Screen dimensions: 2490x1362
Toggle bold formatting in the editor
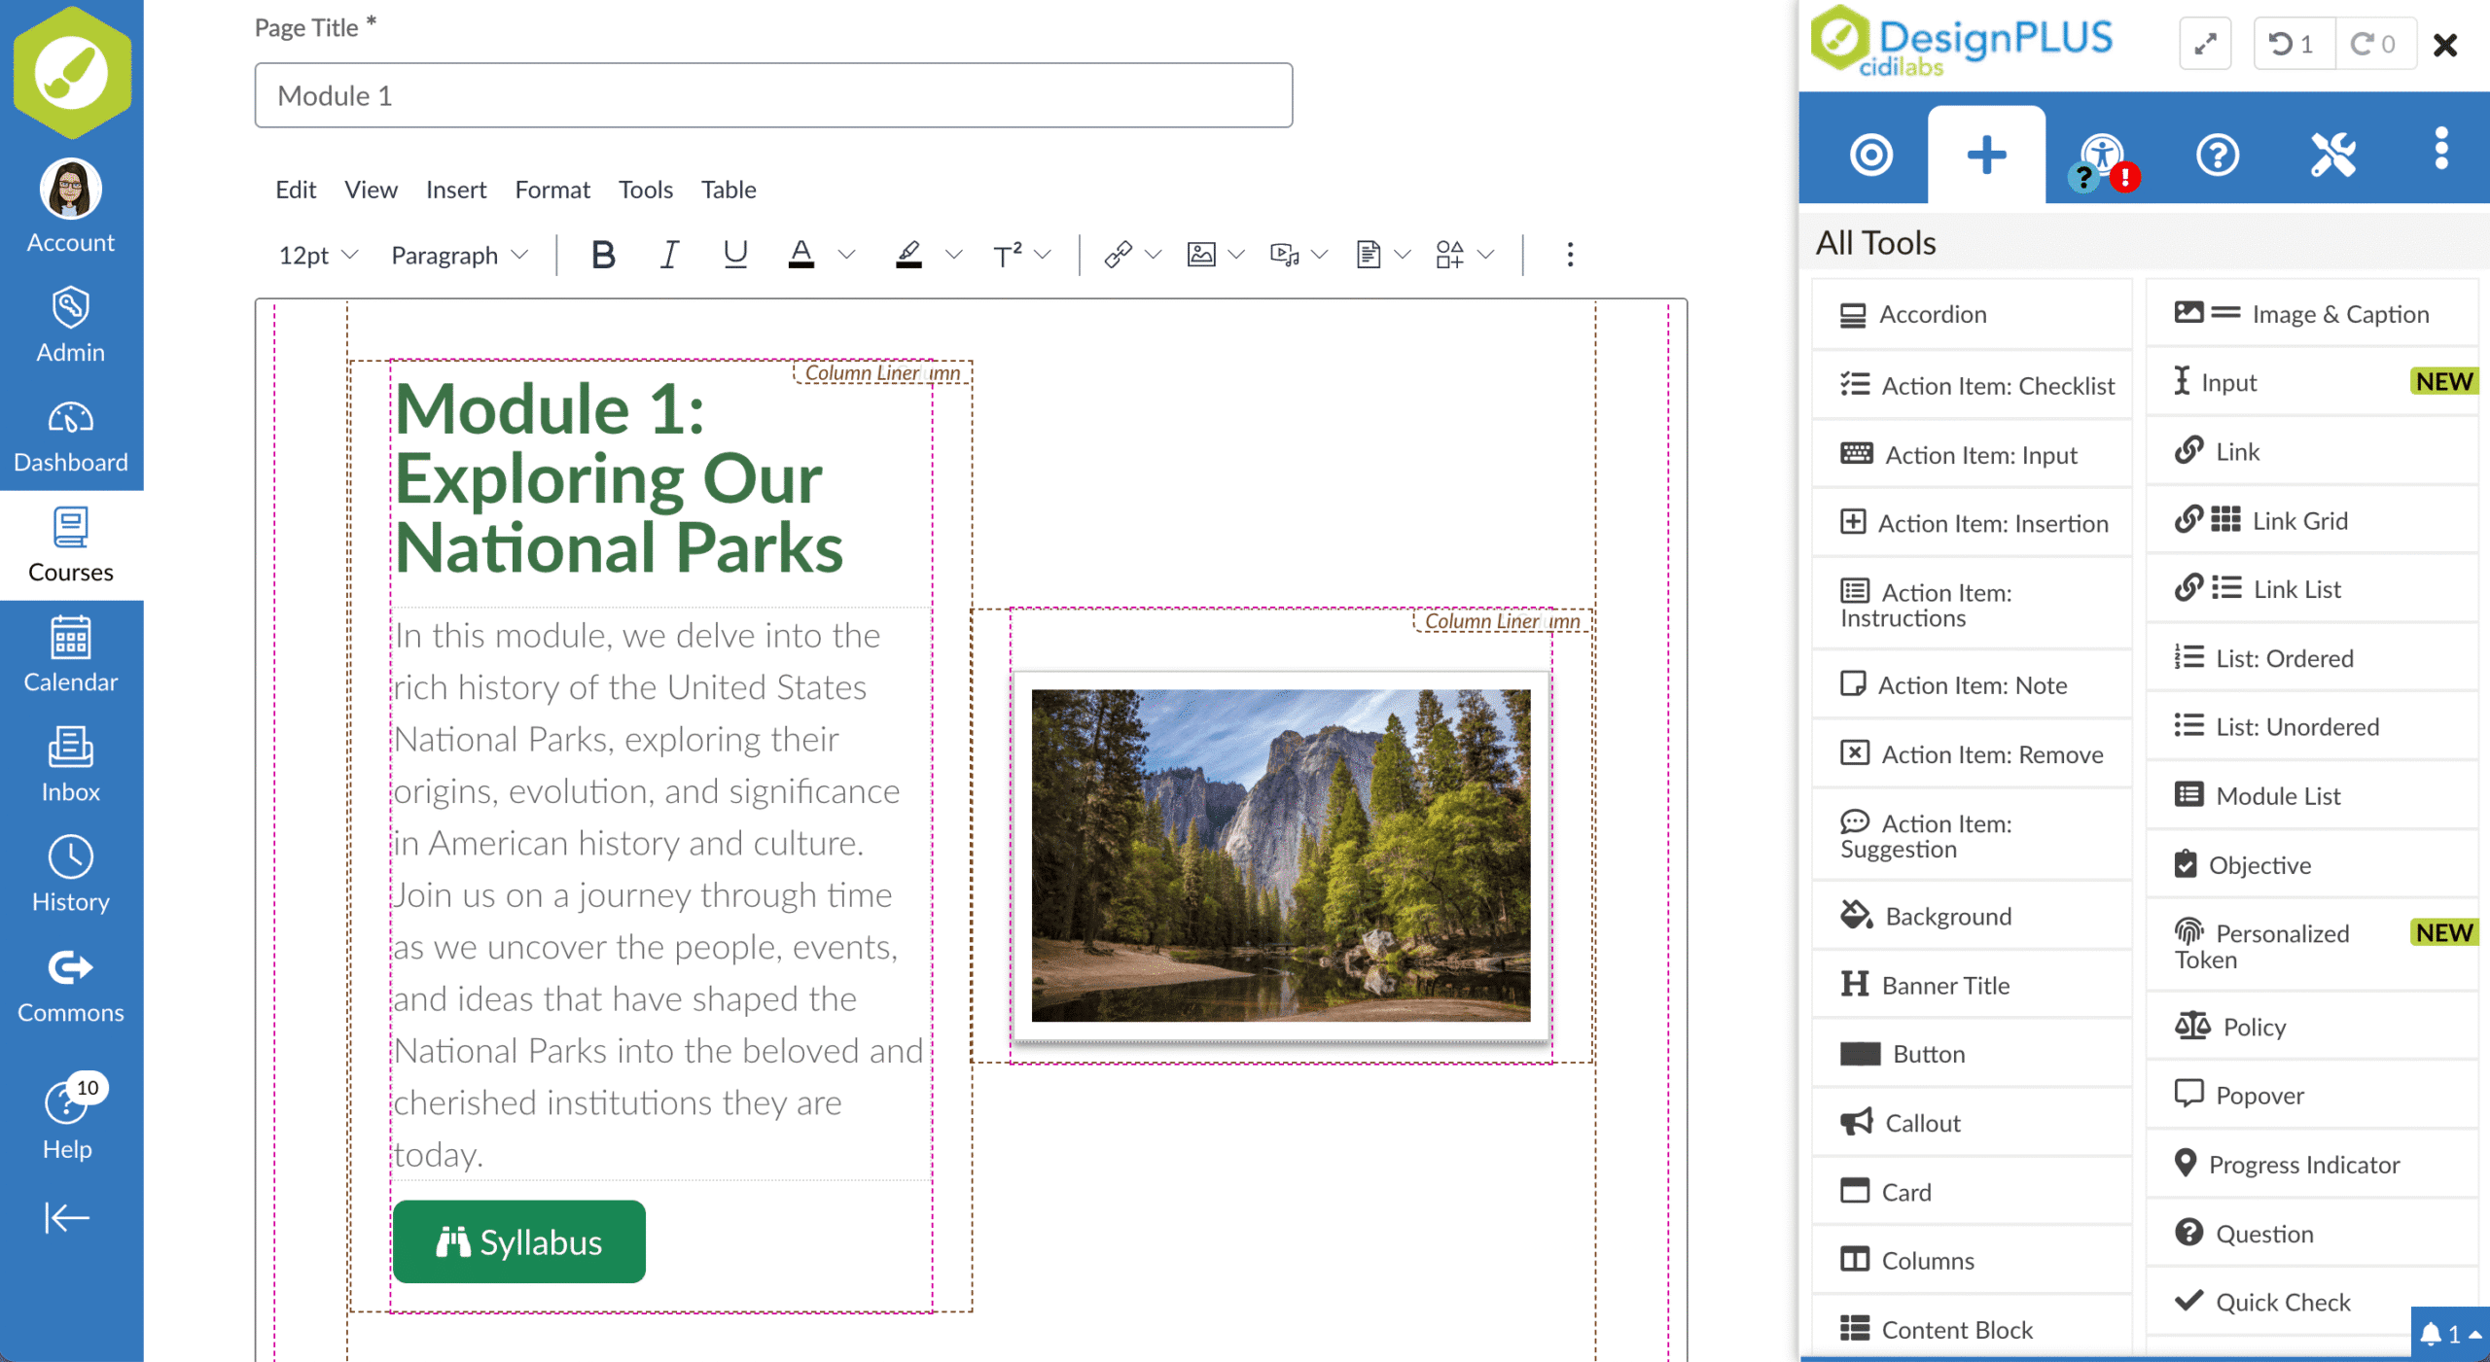[603, 255]
